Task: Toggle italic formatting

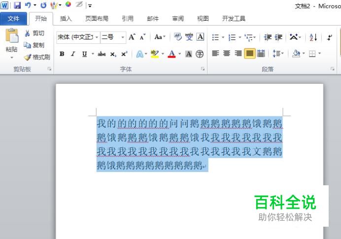Action: pyautogui.click(x=73, y=54)
